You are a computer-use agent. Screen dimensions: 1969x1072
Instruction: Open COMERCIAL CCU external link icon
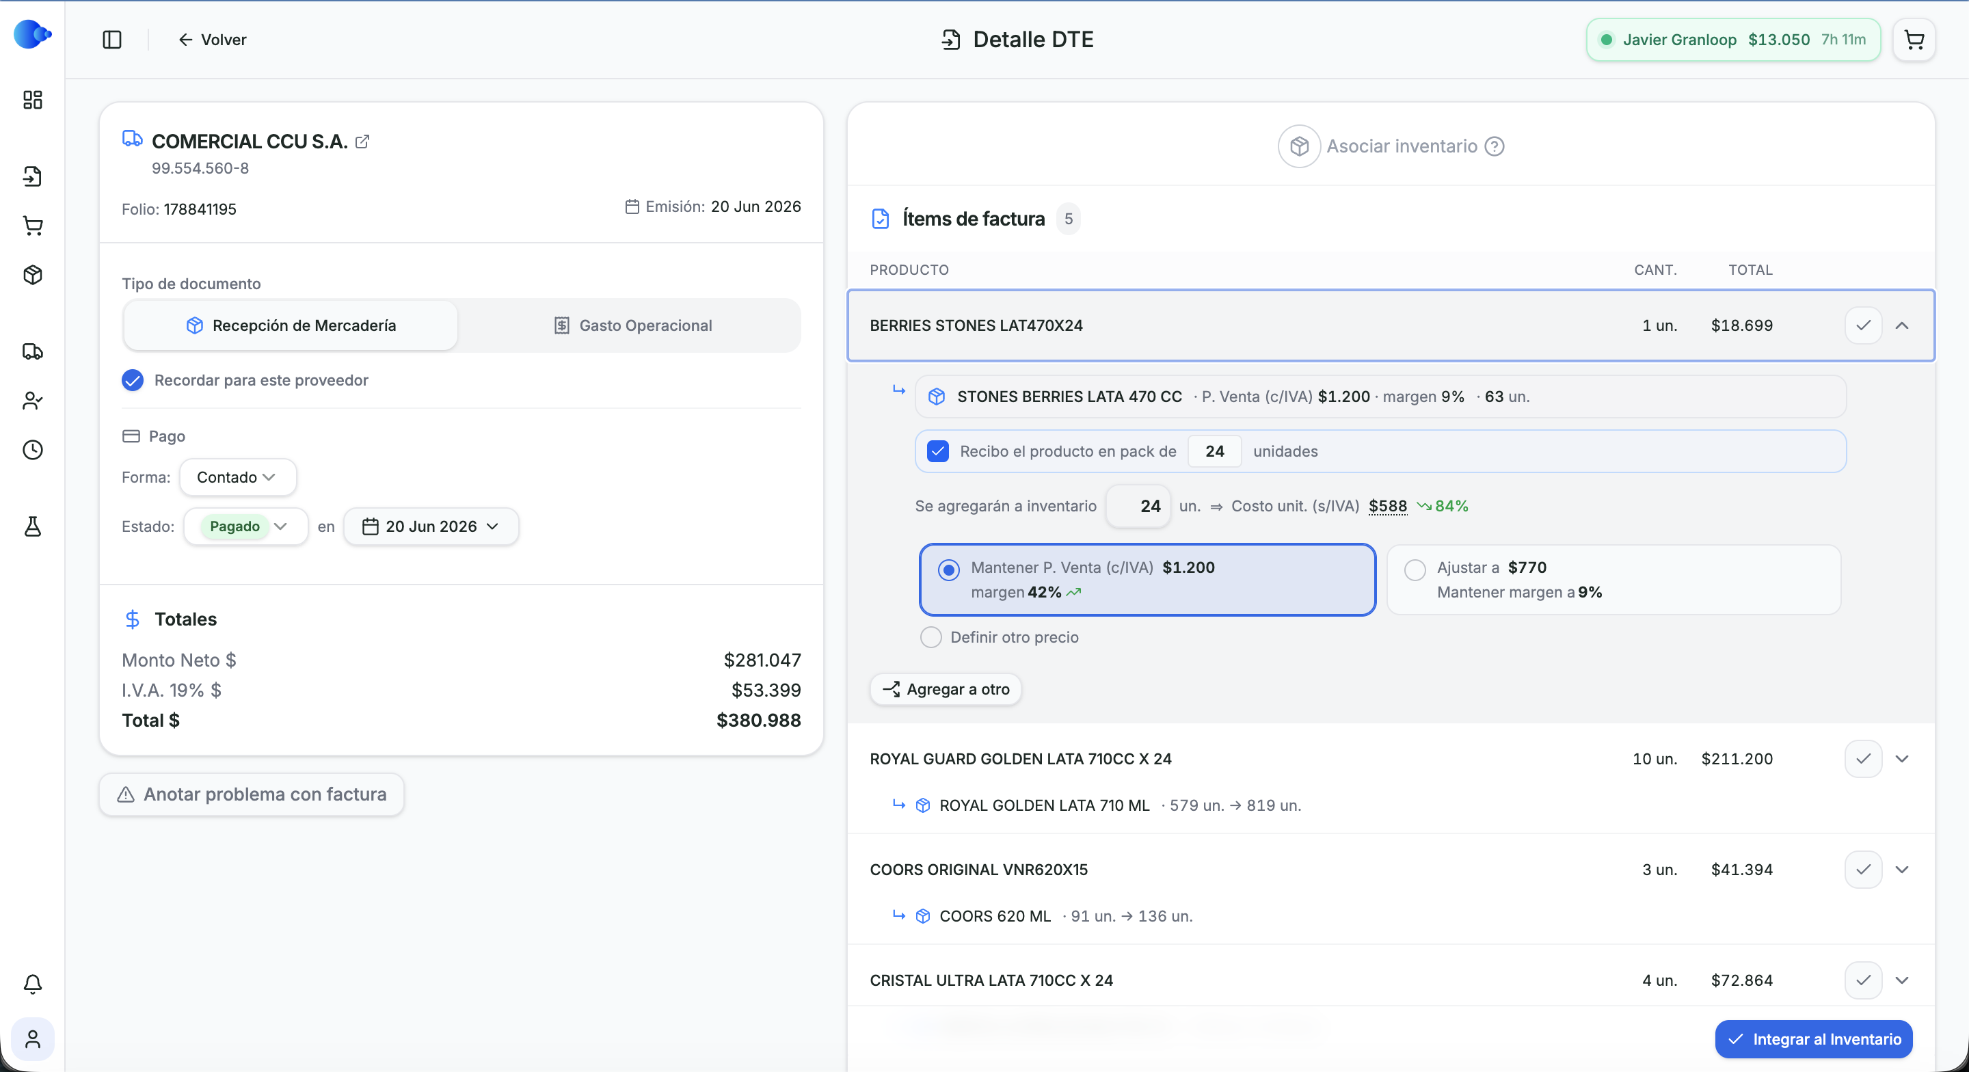click(362, 142)
